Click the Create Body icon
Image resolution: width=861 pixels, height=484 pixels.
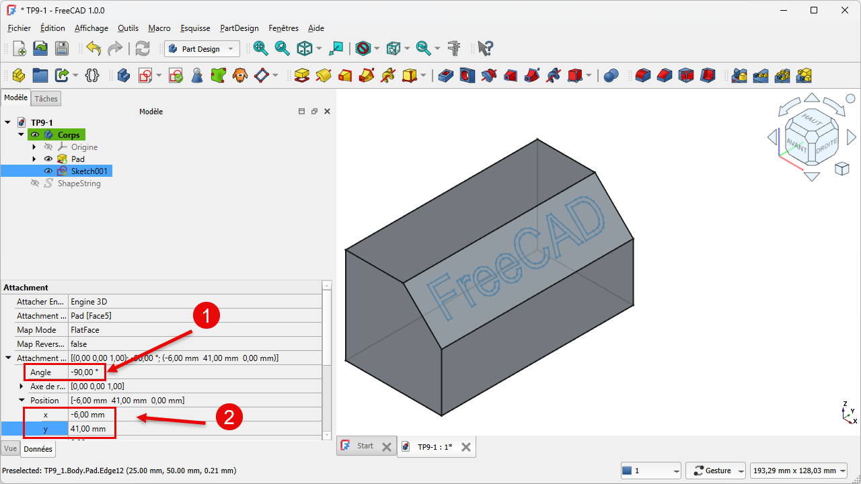[x=123, y=75]
